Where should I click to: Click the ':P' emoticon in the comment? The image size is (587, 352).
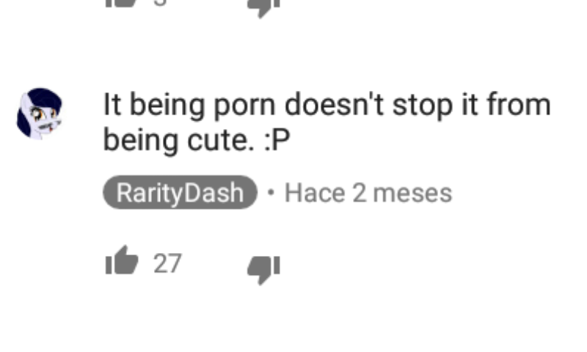[x=277, y=141]
